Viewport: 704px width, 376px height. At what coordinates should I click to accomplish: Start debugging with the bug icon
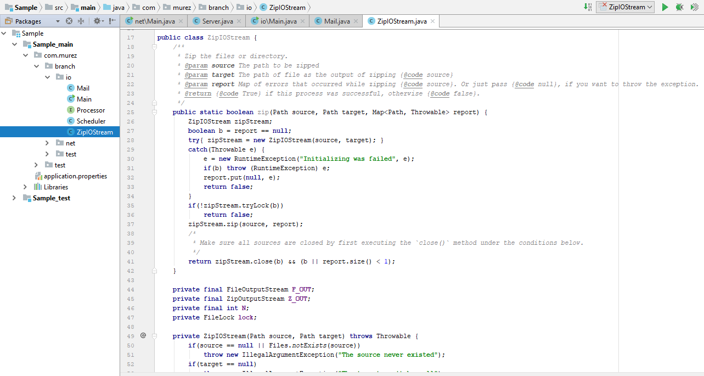tap(679, 7)
